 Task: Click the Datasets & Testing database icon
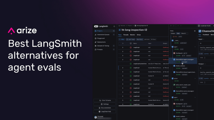click(96, 46)
